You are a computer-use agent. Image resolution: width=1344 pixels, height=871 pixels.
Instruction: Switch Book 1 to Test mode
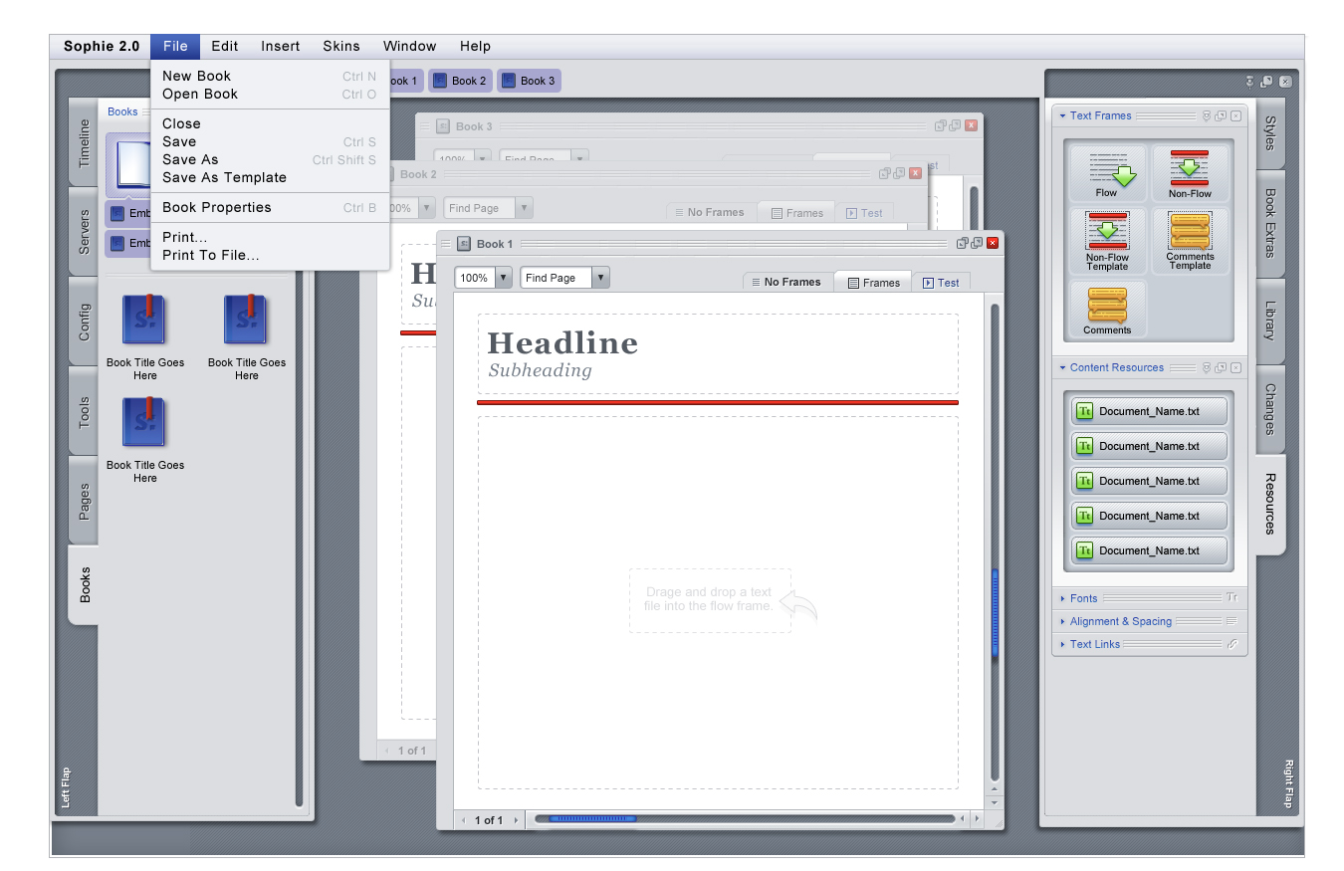pos(941,283)
